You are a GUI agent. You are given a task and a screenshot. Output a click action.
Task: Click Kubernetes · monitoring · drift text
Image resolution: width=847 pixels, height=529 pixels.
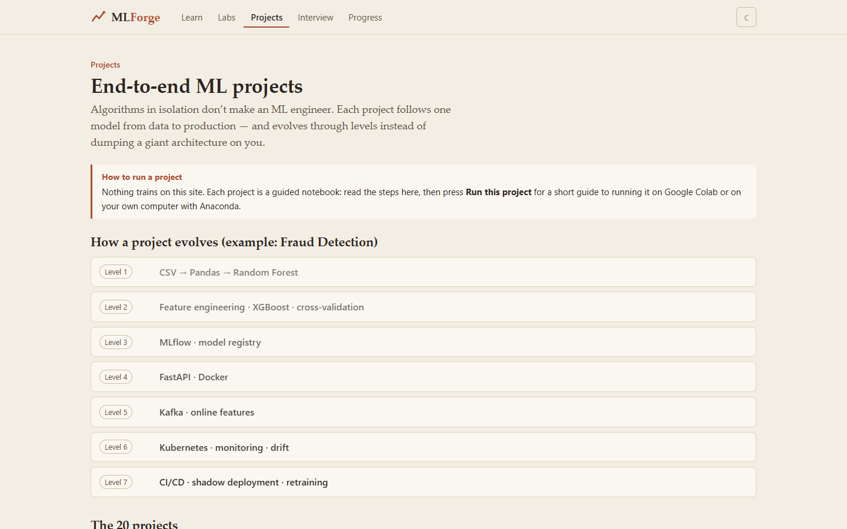click(224, 447)
